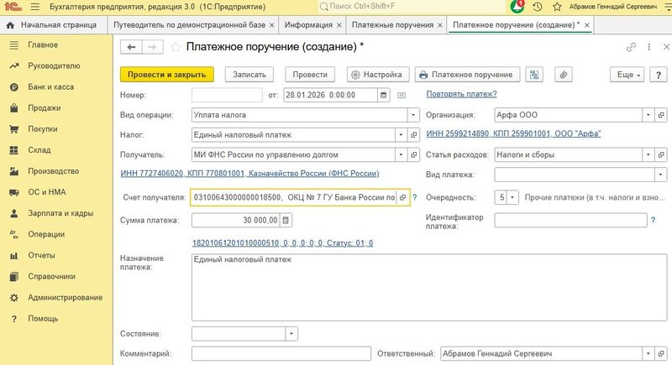Click the Начальная страница home icon

[x=10, y=25]
